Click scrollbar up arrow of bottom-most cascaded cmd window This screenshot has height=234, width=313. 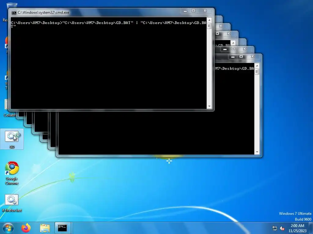click(257, 66)
